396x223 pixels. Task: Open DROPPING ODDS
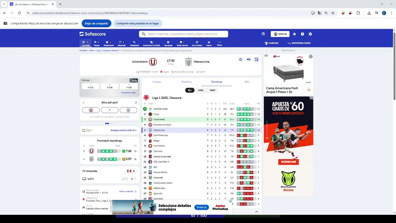point(299,43)
